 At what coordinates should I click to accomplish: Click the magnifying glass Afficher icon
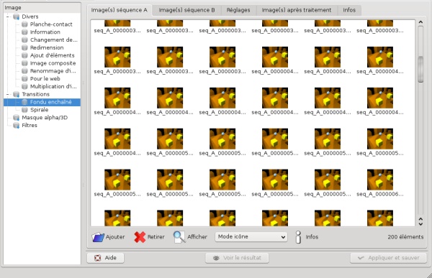(x=179, y=237)
